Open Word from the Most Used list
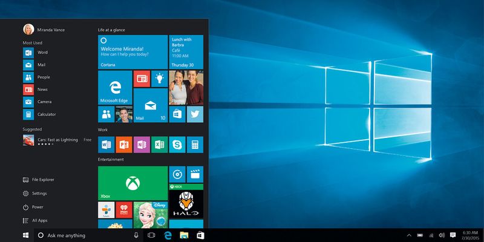Viewport: 484px width, 242px height. coord(35,53)
